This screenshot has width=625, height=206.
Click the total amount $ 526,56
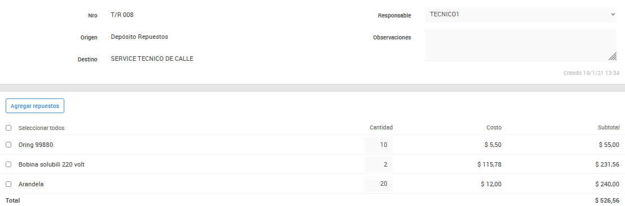pos(607,200)
